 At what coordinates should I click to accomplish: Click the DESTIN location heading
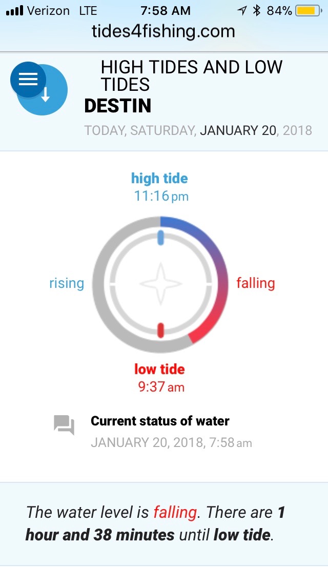pyautogui.click(x=118, y=106)
